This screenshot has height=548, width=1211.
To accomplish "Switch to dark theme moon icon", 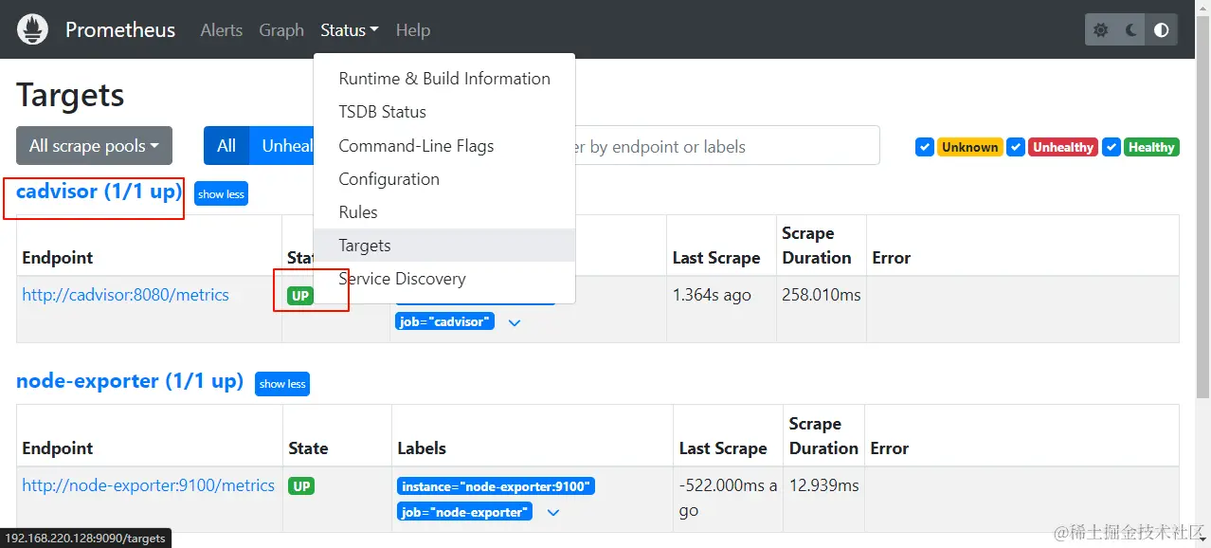I will pyautogui.click(x=1131, y=30).
